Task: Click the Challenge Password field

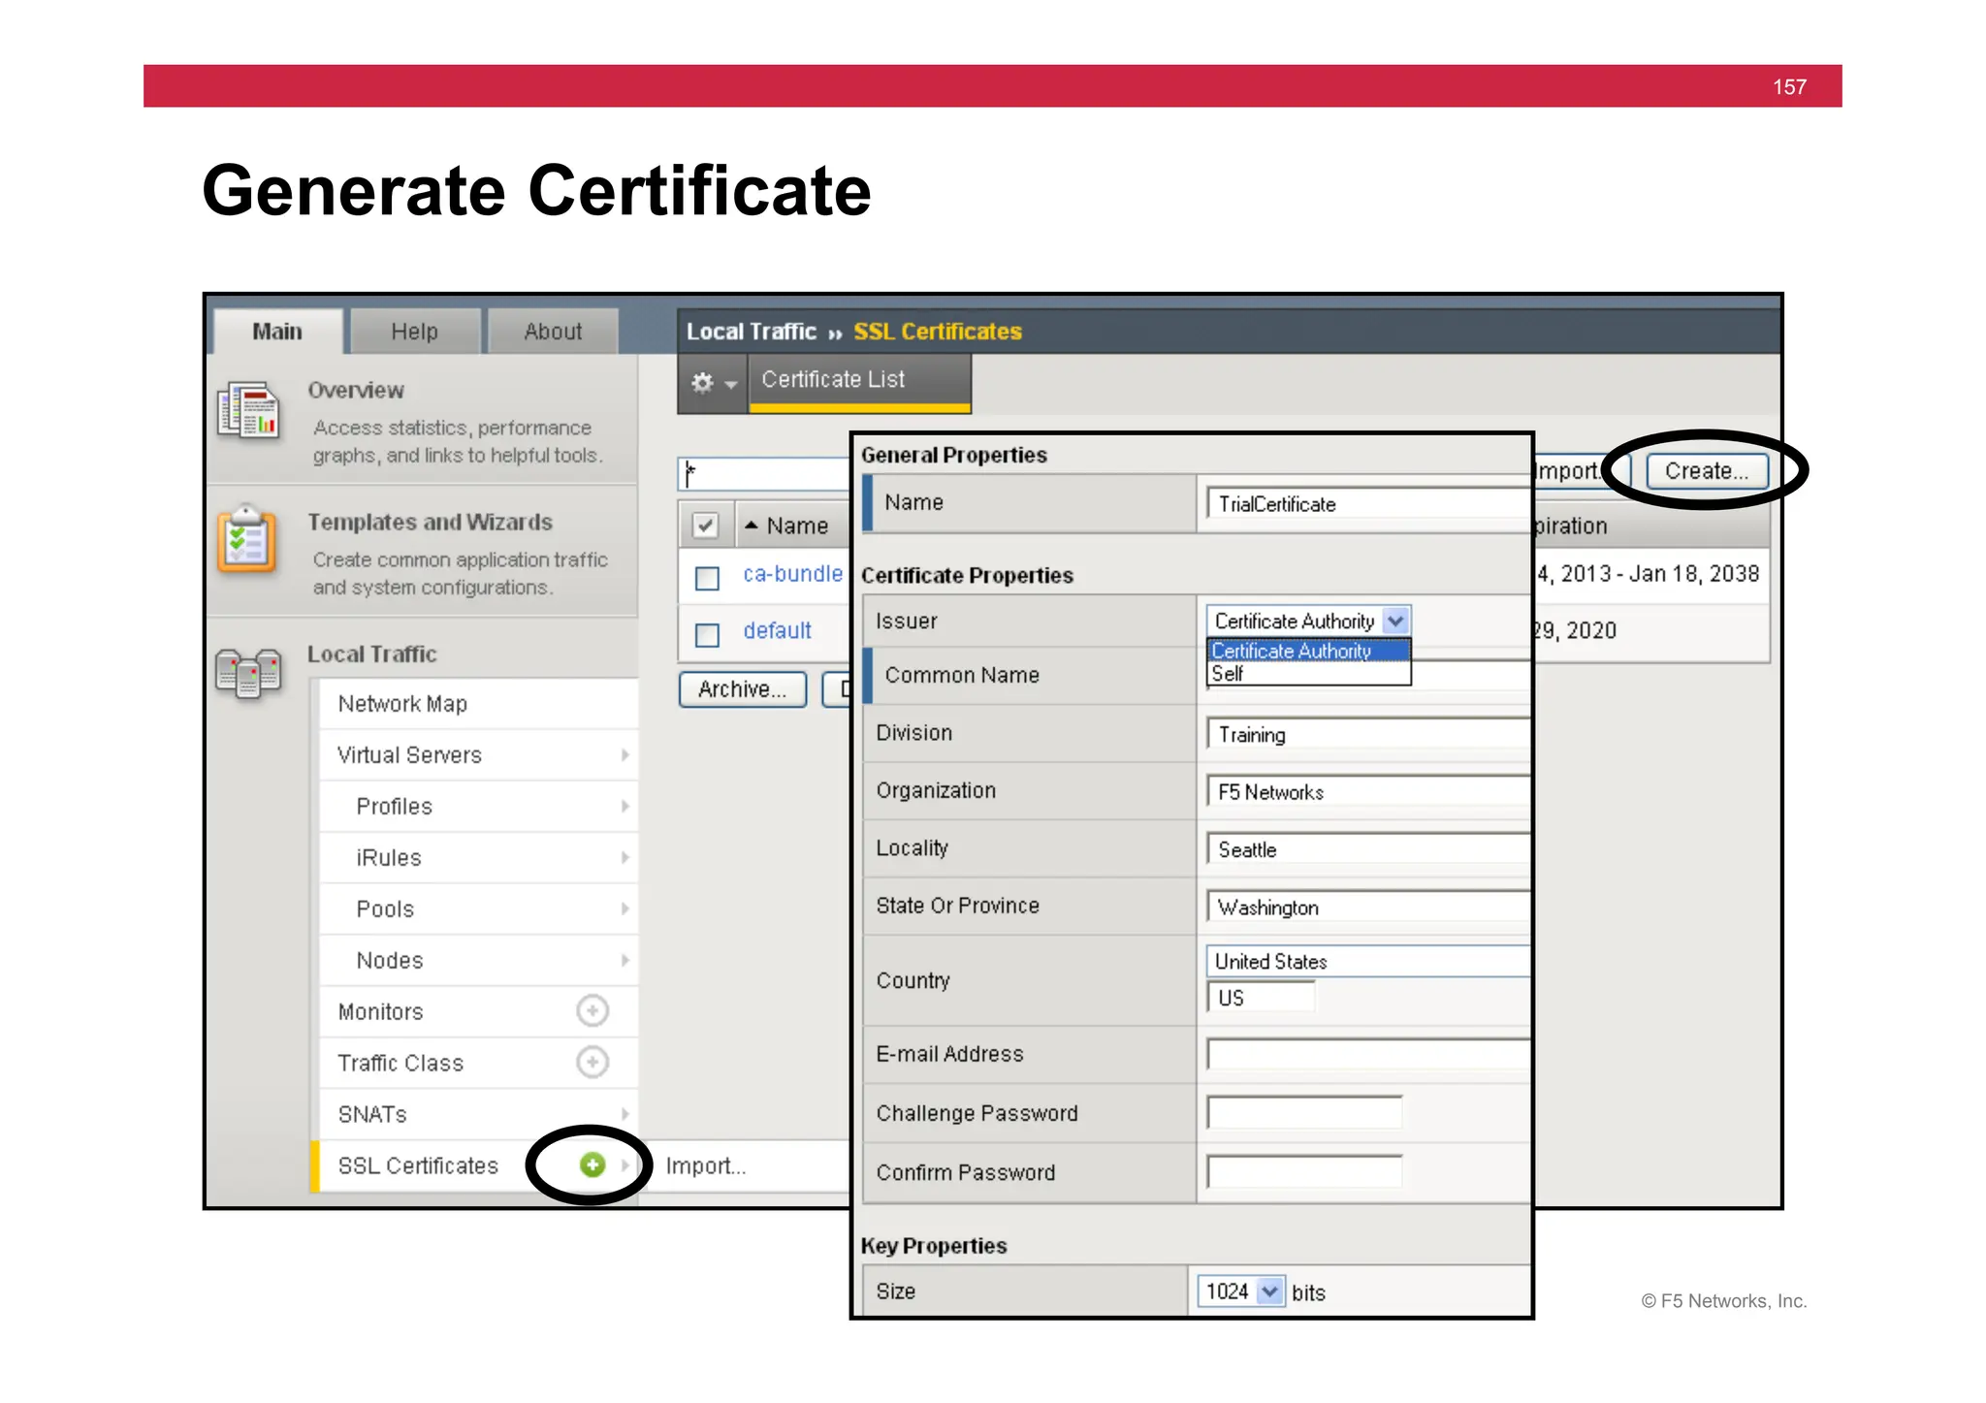Action: pos(1304,1112)
